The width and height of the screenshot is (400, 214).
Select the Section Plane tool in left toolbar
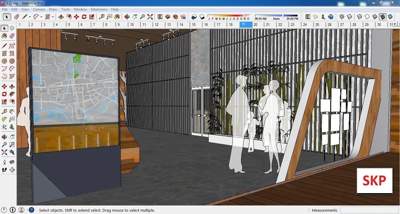click(x=12, y=170)
